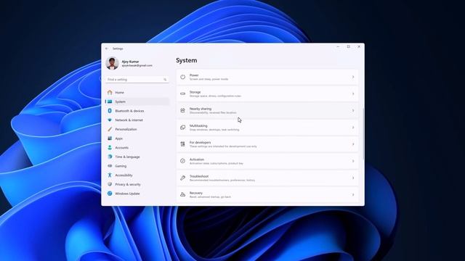465x261 pixels.
Task: Open the Apps section label
Action: coord(119,138)
